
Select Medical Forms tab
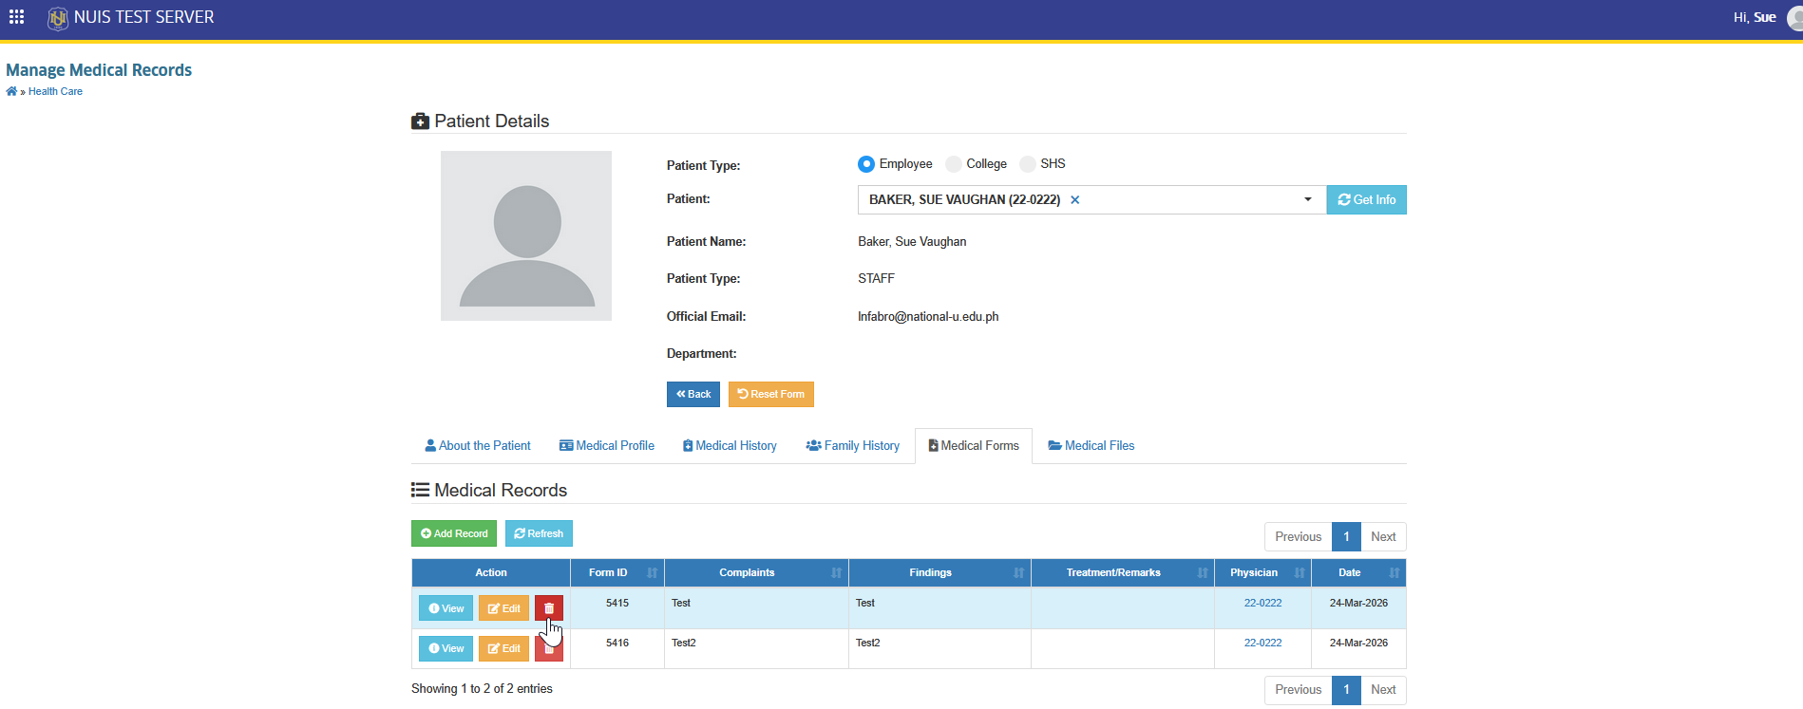coord(974,445)
